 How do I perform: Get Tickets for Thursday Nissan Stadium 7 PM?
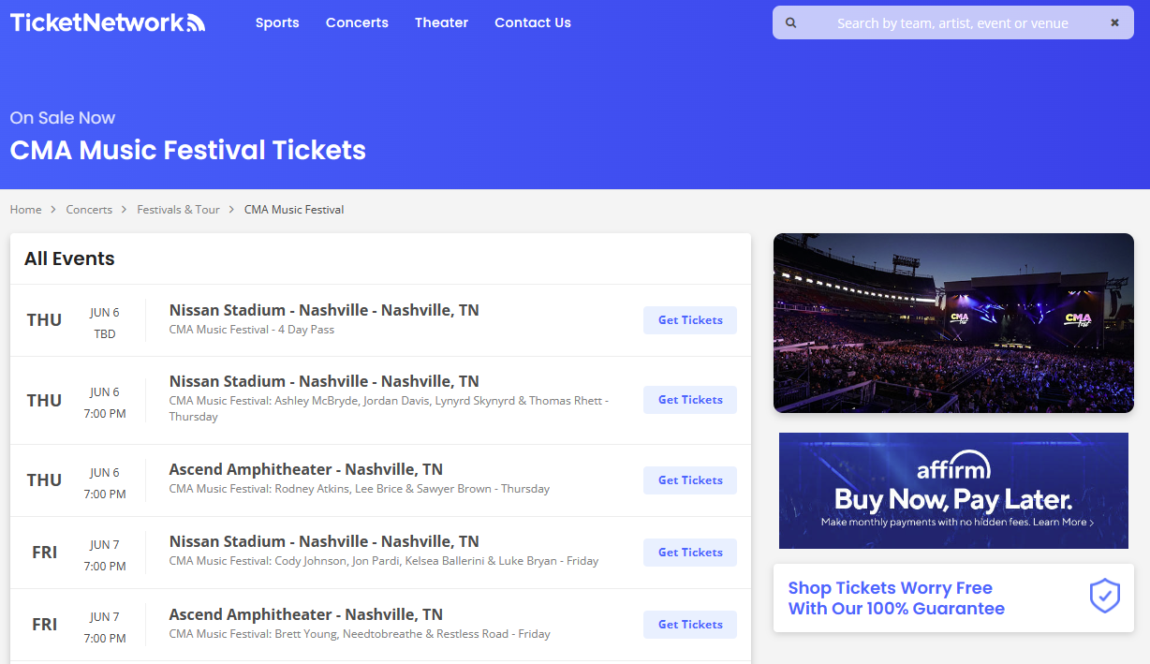(x=690, y=400)
